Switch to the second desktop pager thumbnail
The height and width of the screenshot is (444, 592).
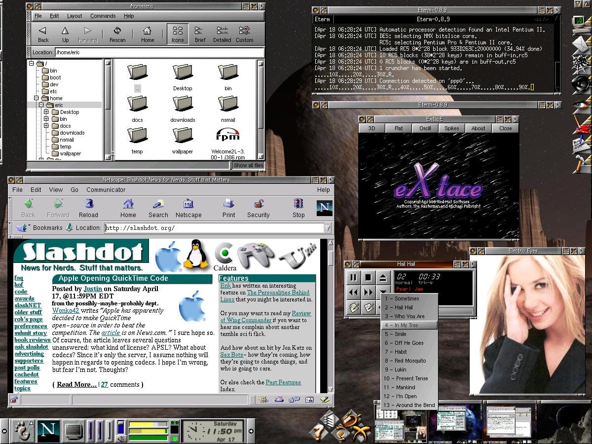tap(454, 423)
